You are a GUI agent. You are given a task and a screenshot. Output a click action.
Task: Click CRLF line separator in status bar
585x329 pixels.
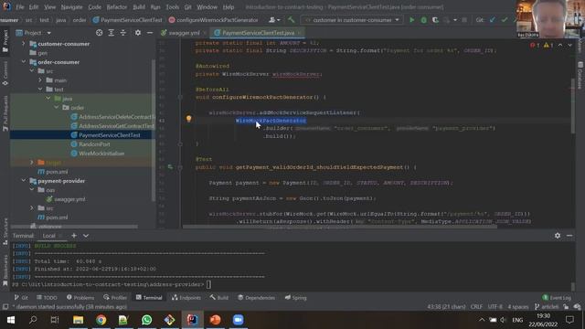[476, 307]
